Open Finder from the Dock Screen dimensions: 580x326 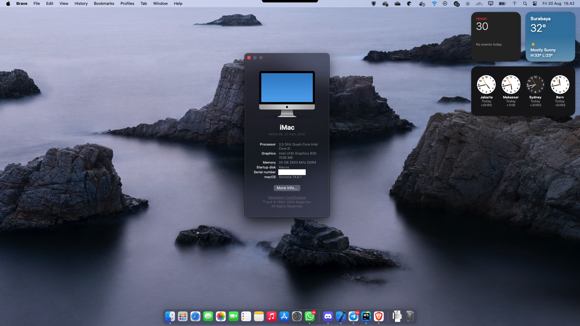coord(170,316)
